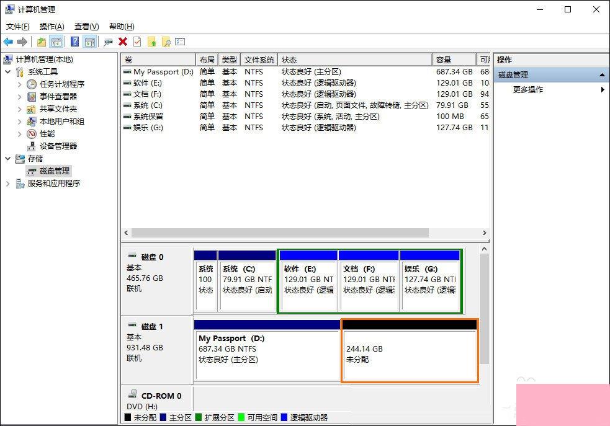Click the green 扩展分区 legend swatch
The image size is (610, 426).
coord(199,417)
